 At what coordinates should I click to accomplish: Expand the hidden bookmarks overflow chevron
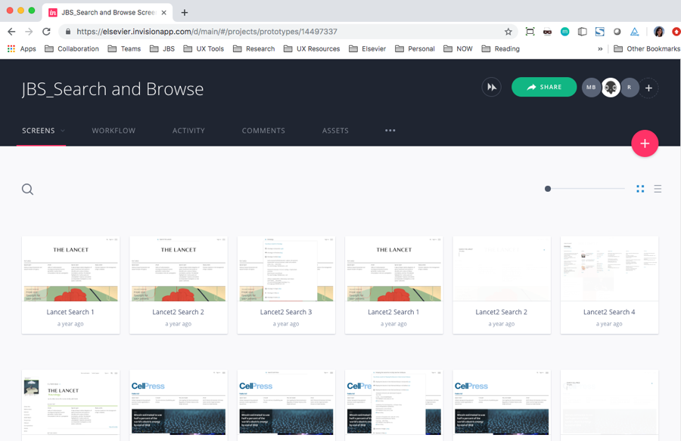point(600,49)
